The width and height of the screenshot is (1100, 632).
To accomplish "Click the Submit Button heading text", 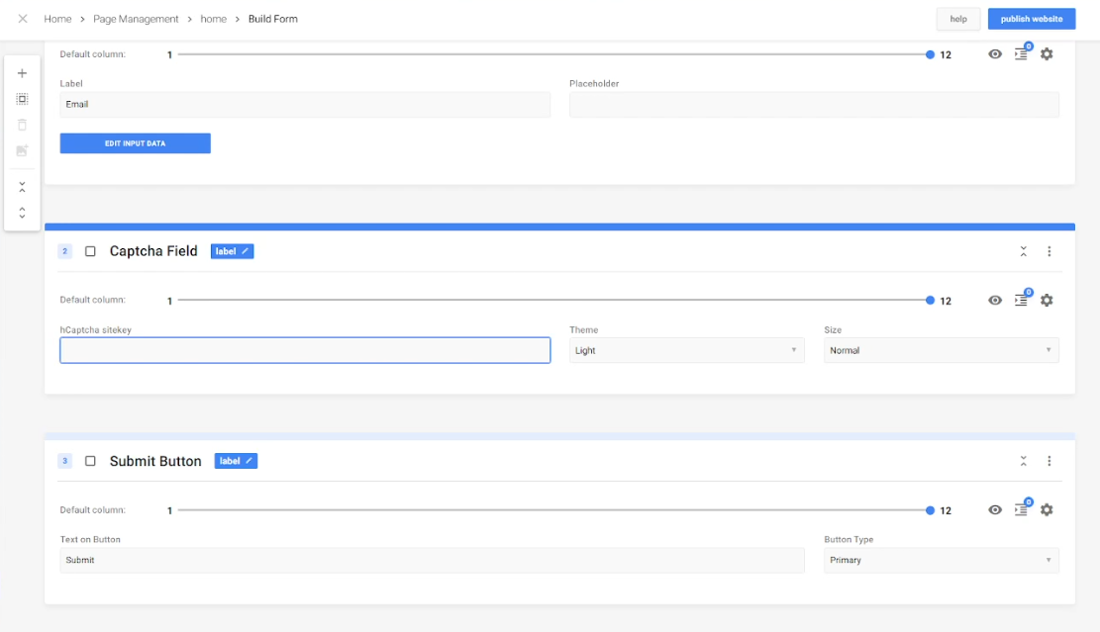I will [155, 461].
